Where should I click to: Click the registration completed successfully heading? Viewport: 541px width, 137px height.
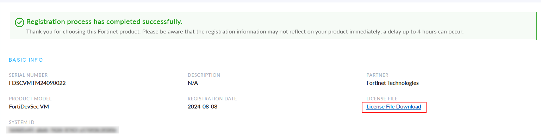pos(104,22)
